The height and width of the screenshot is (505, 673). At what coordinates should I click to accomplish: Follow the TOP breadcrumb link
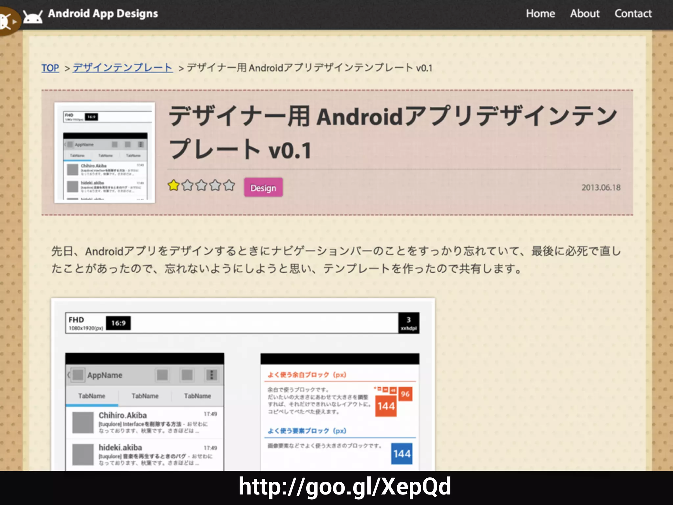coord(50,68)
